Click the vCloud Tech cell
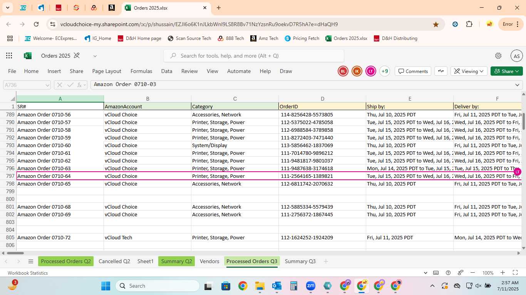This screenshot has height=295, width=526. [147, 237]
